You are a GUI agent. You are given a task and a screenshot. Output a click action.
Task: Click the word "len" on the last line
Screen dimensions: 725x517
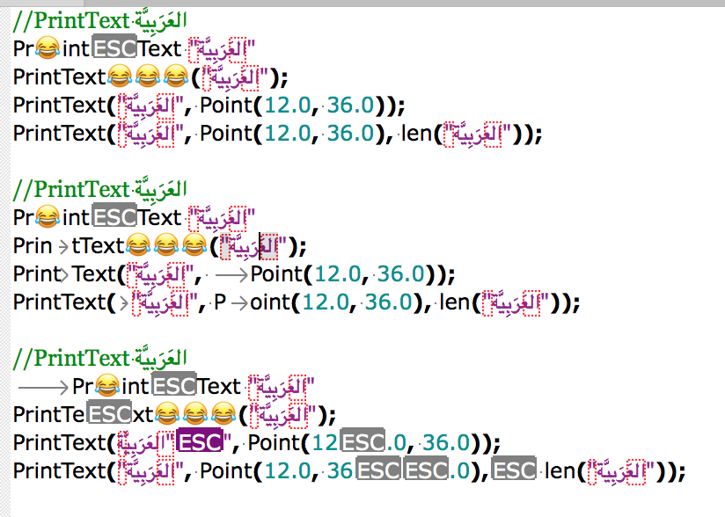coord(560,470)
